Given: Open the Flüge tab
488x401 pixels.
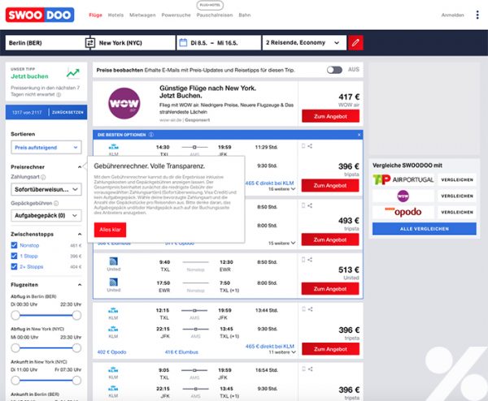Looking at the screenshot, I should (95, 15).
